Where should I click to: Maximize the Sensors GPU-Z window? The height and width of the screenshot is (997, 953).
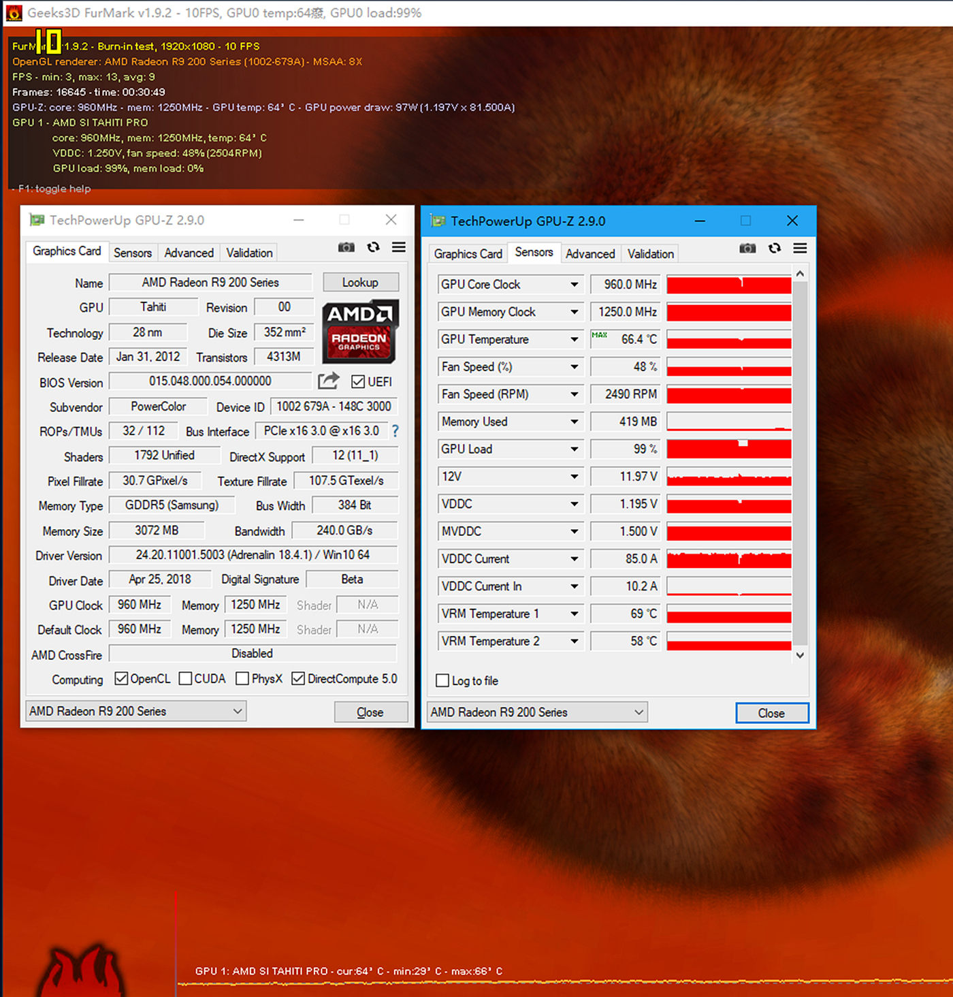746,221
